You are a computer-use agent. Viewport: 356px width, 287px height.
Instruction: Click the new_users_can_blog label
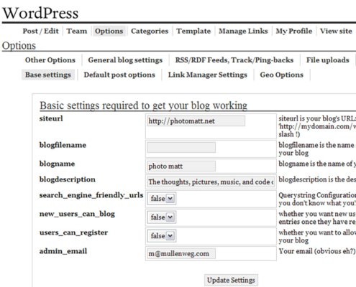click(x=77, y=214)
